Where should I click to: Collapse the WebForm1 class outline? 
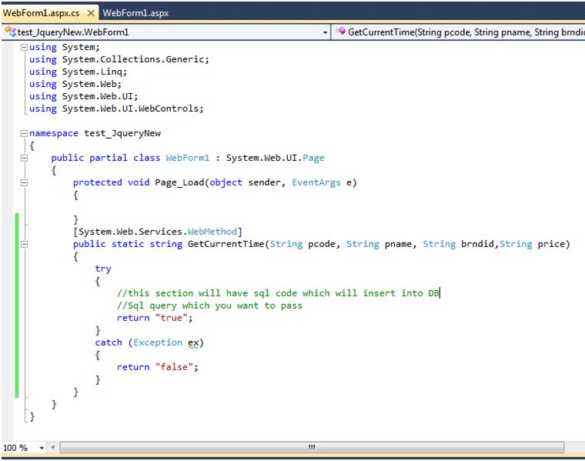click(x=24, y=158)
